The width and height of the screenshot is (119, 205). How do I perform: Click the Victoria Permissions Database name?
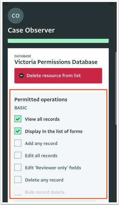(x=56, y=62)
